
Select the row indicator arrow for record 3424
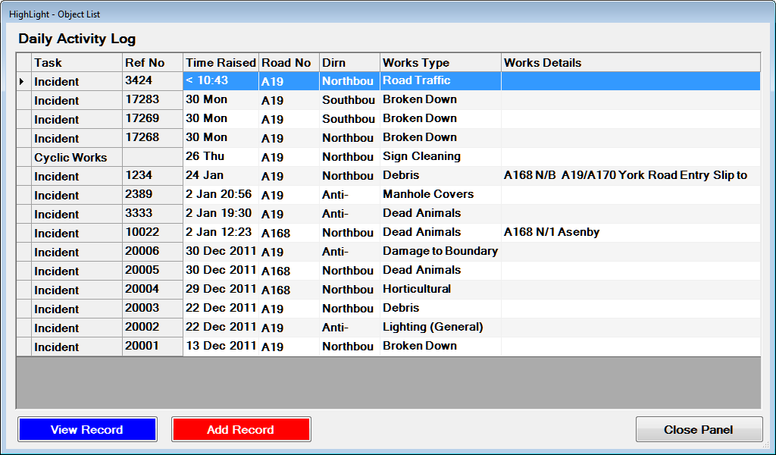coord(23,81)
